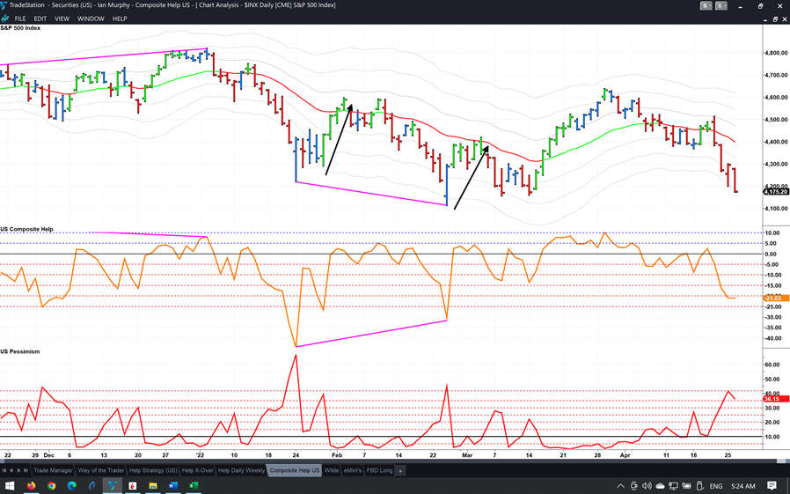The height and width of the screenshot is (494, 790).
Task: Open the FILE menu
Action: point(19,18)
